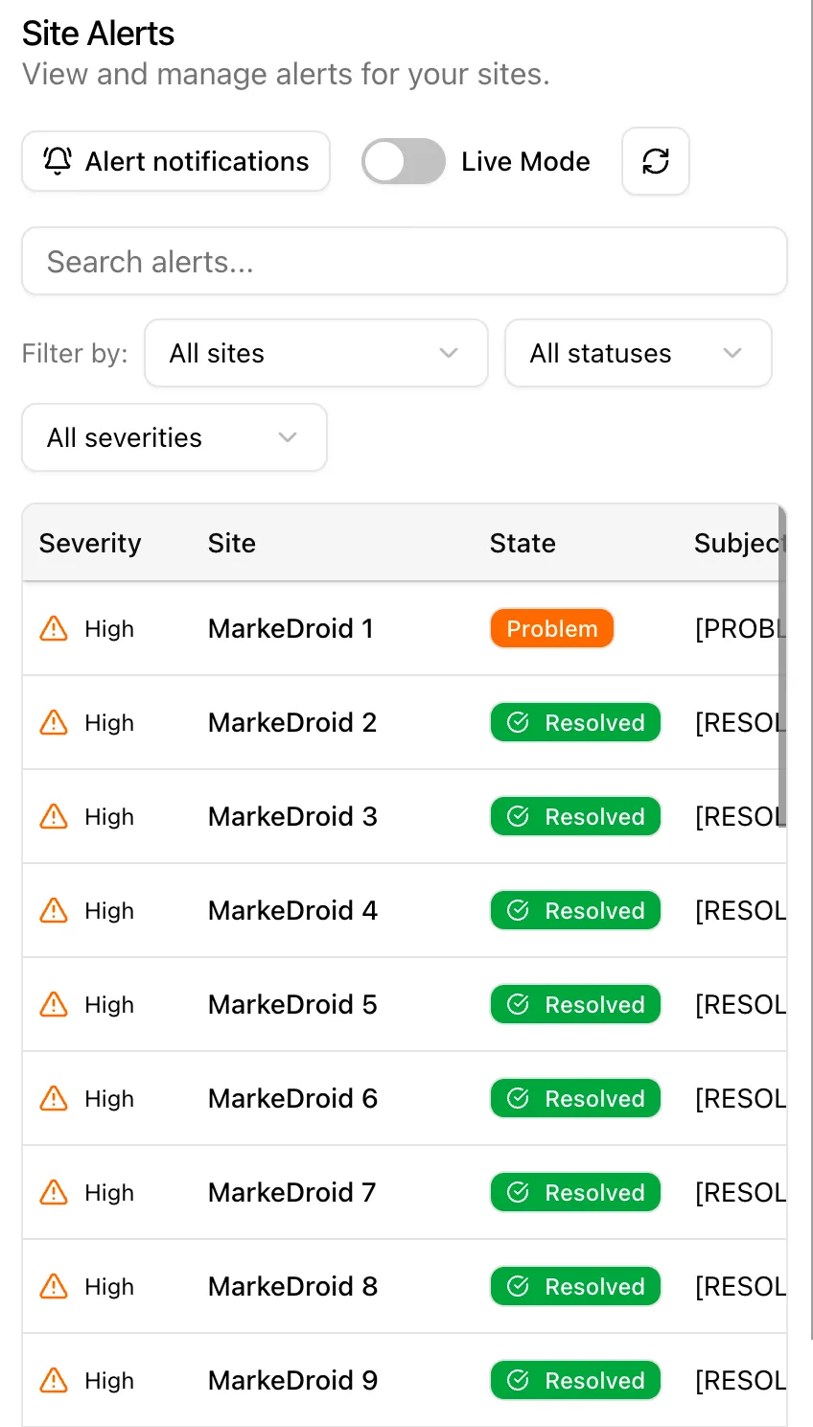The width and height of the screenshot is (813, 1427).
Task: Select the MarkeDroid 3 site name
Action: click(x=292, y=816)
